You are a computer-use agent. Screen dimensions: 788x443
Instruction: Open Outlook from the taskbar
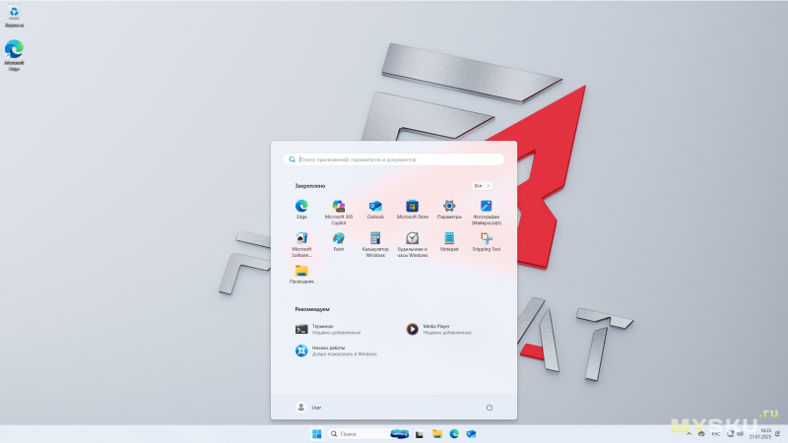point(472,434)
